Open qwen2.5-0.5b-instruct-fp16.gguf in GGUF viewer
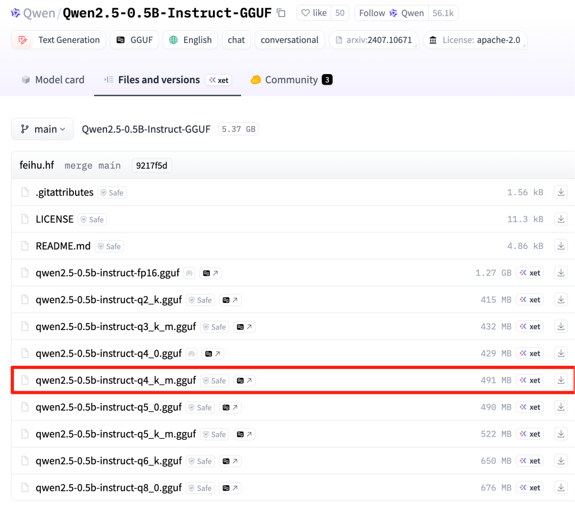The image size is (575, 507). 210,272
